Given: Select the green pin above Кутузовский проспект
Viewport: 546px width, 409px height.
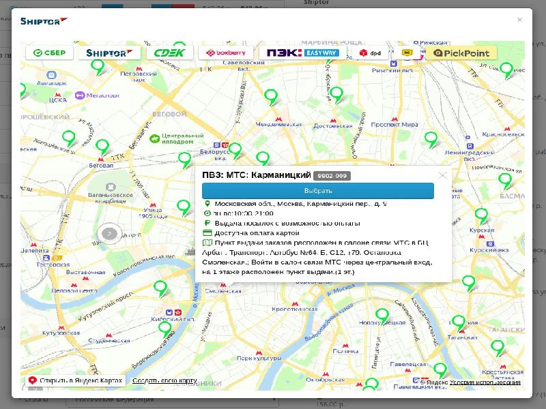Looking at the screenshot, I should click(160, 288).
